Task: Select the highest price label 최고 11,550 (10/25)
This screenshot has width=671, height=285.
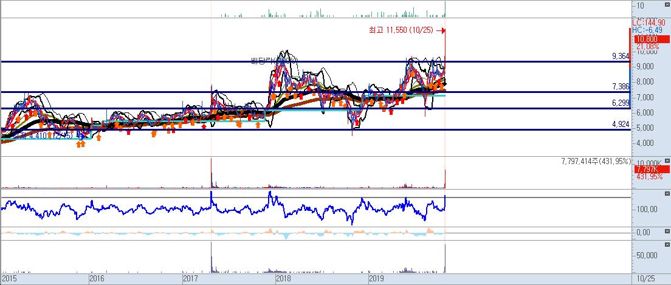Action: coord(401,30)
